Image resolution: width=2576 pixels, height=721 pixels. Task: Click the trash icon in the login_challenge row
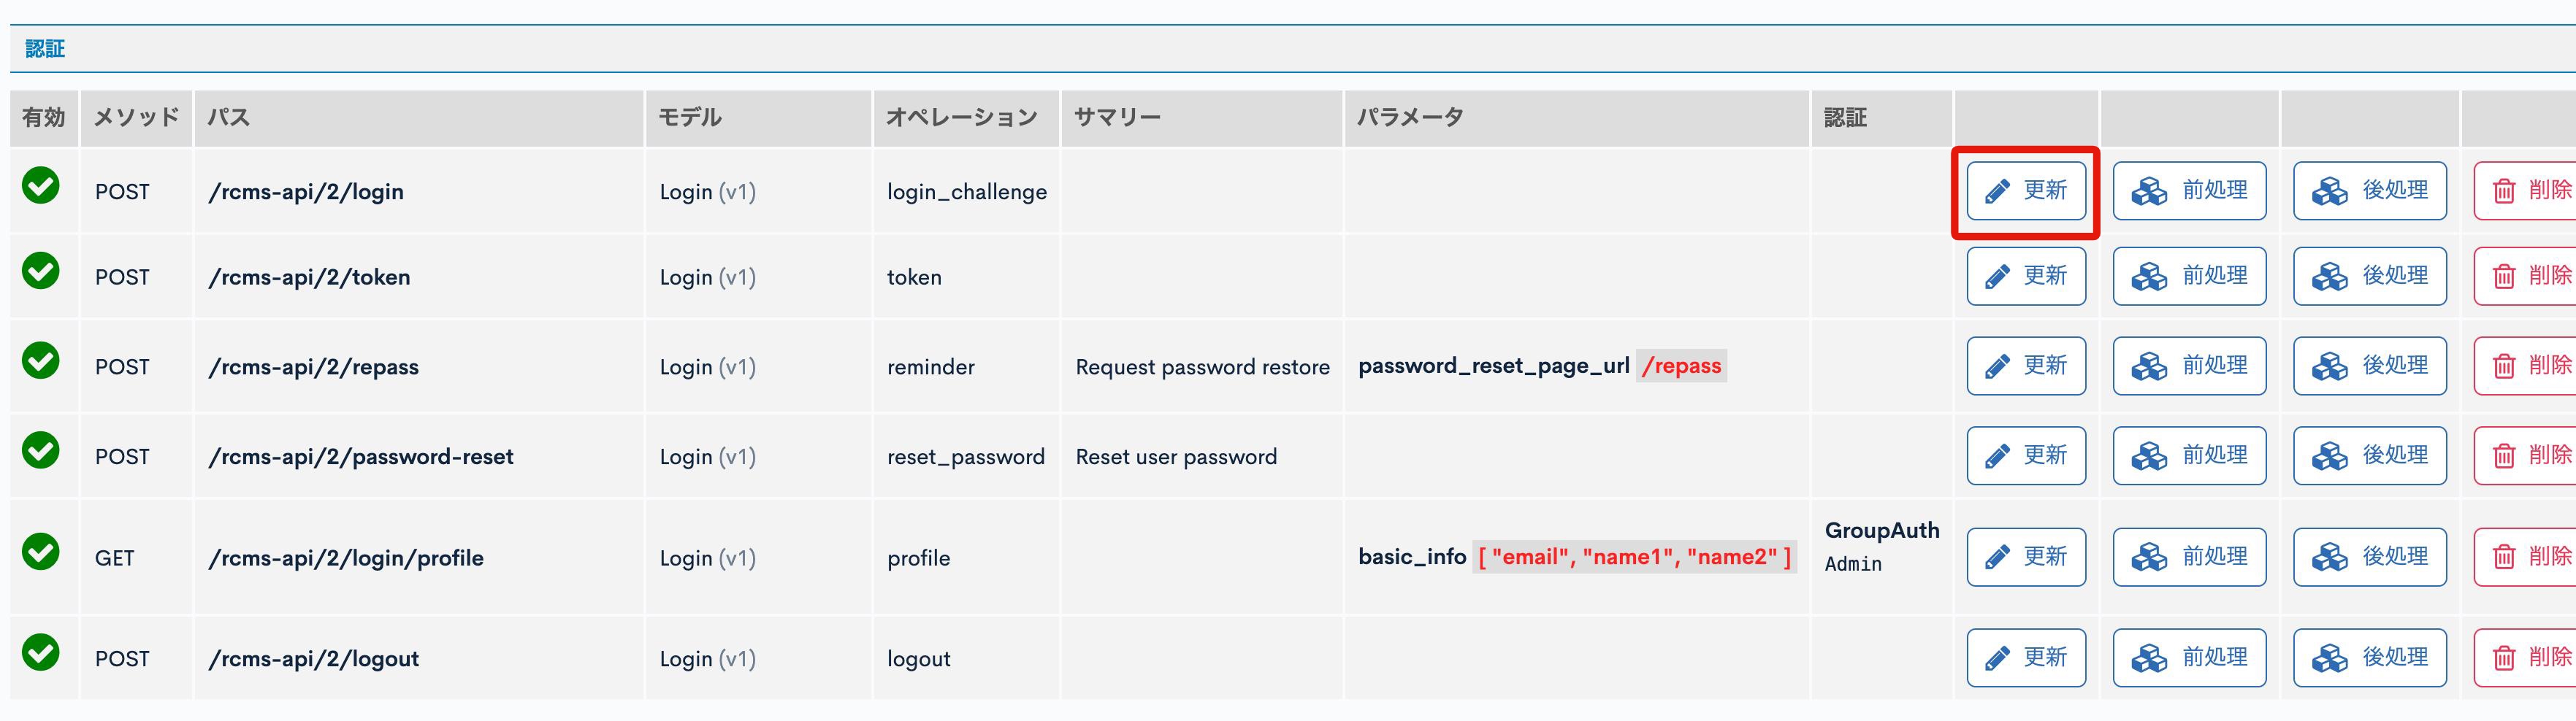(x=2504, y=190)
